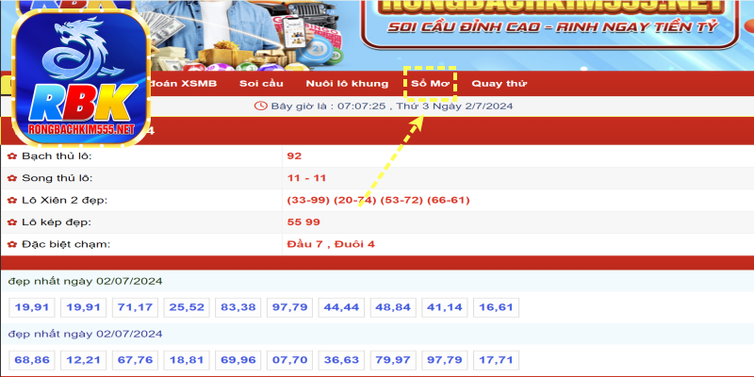
Task: Click the Bạch thủ lô label
Action: [57, 156]
